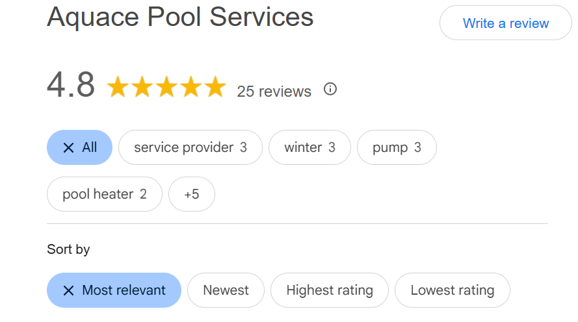This screenshot has width=578, height=322.
Task: Click the X icon on All chip
Action: pyautogui.click(x=68, y=147)
